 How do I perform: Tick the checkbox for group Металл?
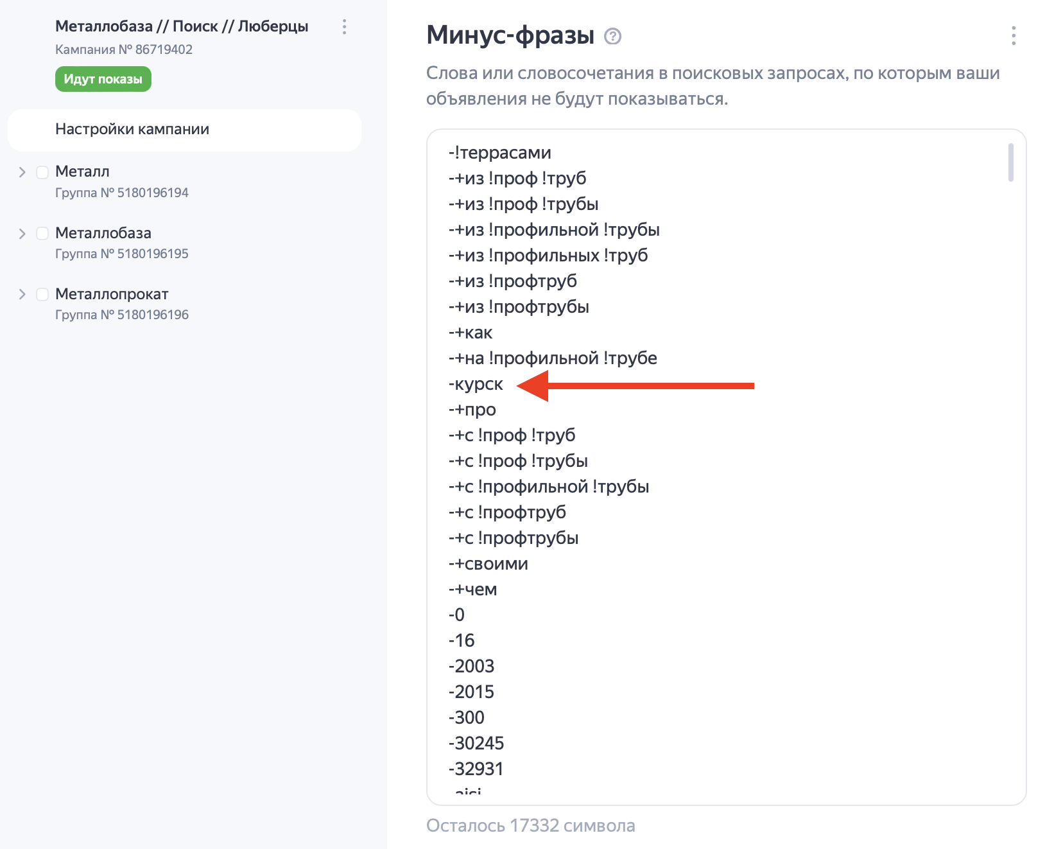click(x=42, y=172)
